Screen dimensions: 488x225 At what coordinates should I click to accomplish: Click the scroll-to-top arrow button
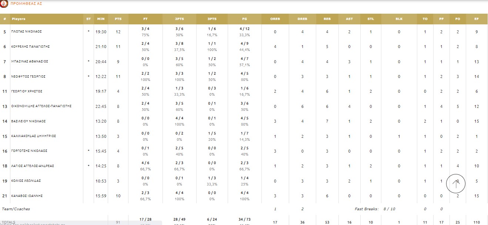click(456, 183)
